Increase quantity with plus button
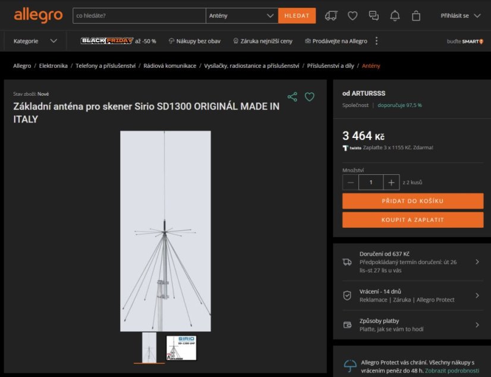The width and height of the screenshot is (491, 377). [x=391, y=182]
